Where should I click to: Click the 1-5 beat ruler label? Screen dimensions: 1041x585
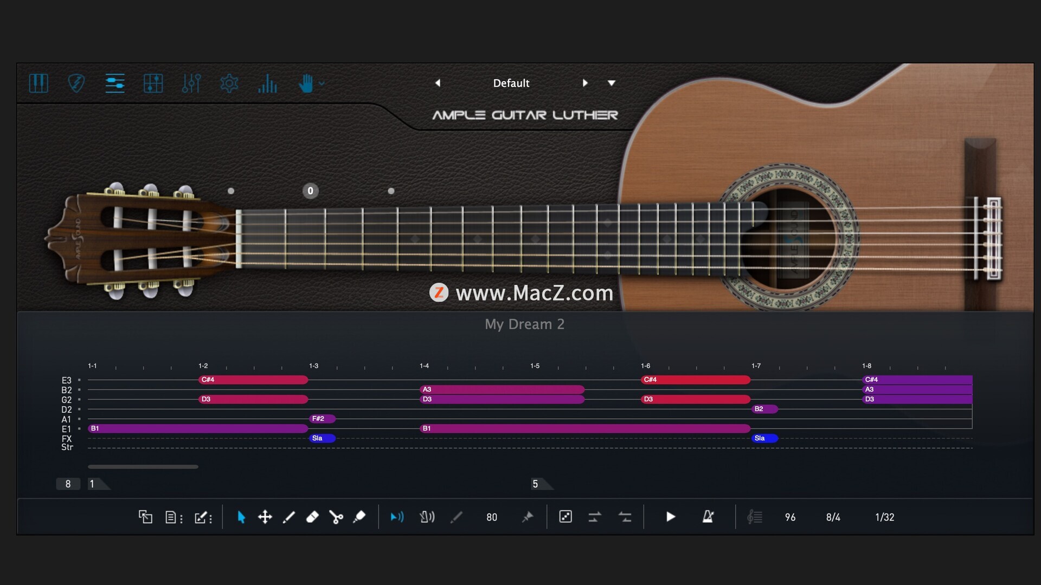coord(535,366)
